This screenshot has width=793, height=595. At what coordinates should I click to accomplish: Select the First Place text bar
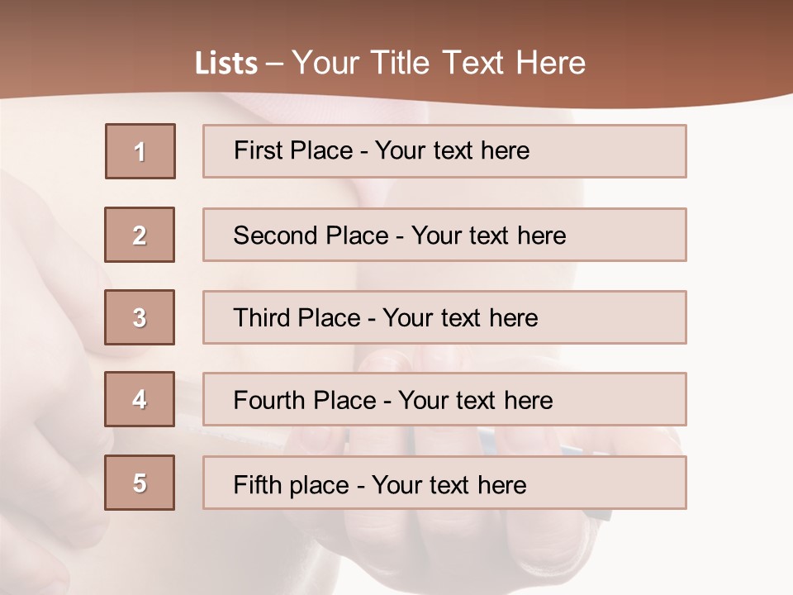(x=444, y=151)
